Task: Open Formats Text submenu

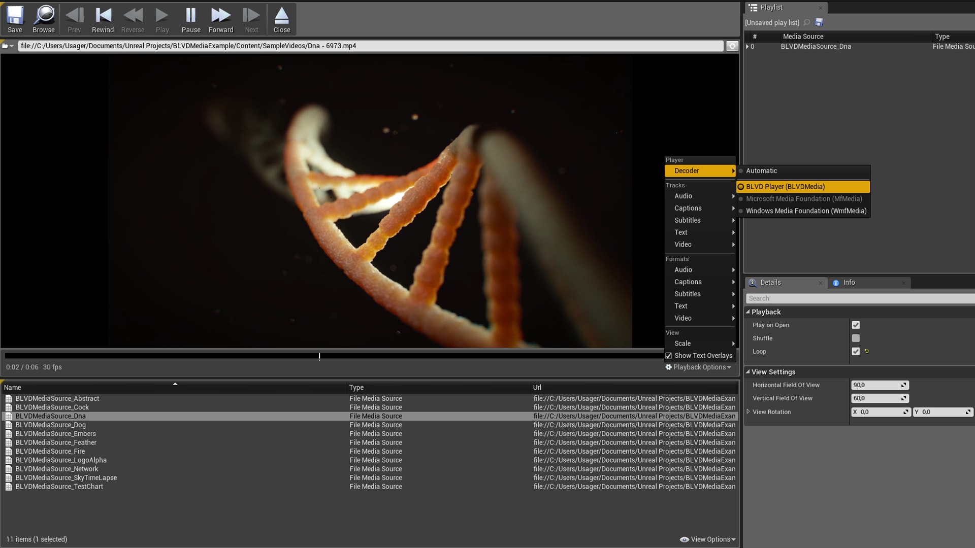Action: click(x=700, y=306)
